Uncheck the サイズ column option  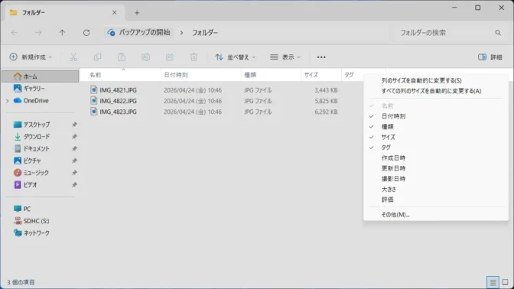coord(436,138)
